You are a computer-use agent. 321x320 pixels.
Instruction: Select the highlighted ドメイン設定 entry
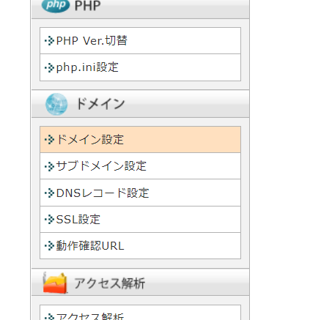coord(140,140)
